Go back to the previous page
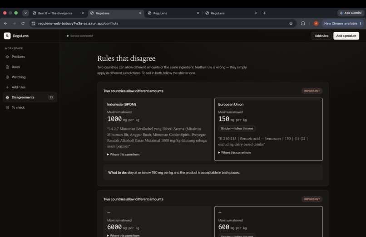The image size is (366, 237). [x=5, y=24]
